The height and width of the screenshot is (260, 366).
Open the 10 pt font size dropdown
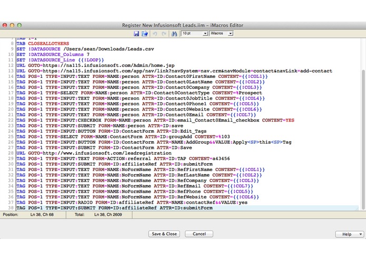tap(194, 33)
